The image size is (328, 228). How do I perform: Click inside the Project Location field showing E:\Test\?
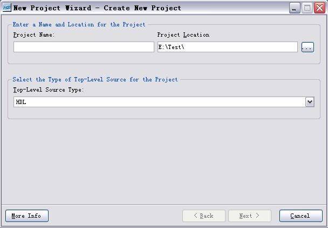pos(228,47)
